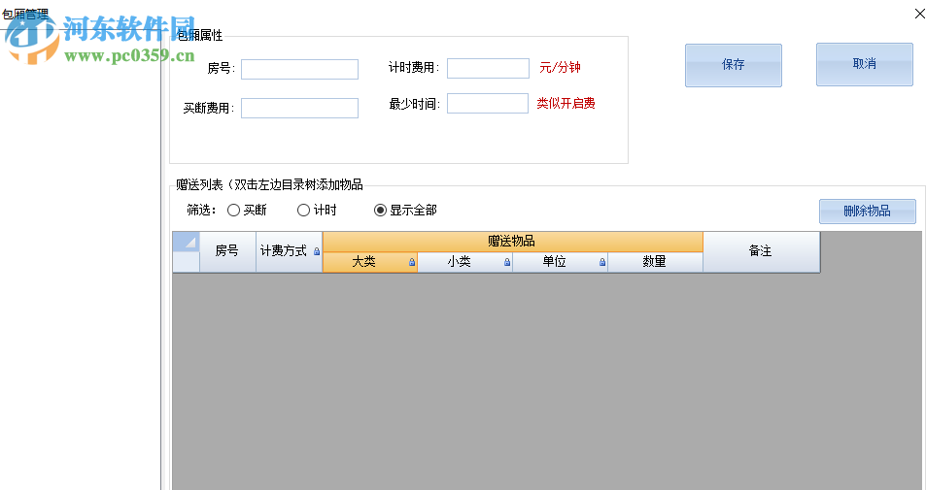Click the select-all corner triangle of grid
926x490 pixels.
186,242
